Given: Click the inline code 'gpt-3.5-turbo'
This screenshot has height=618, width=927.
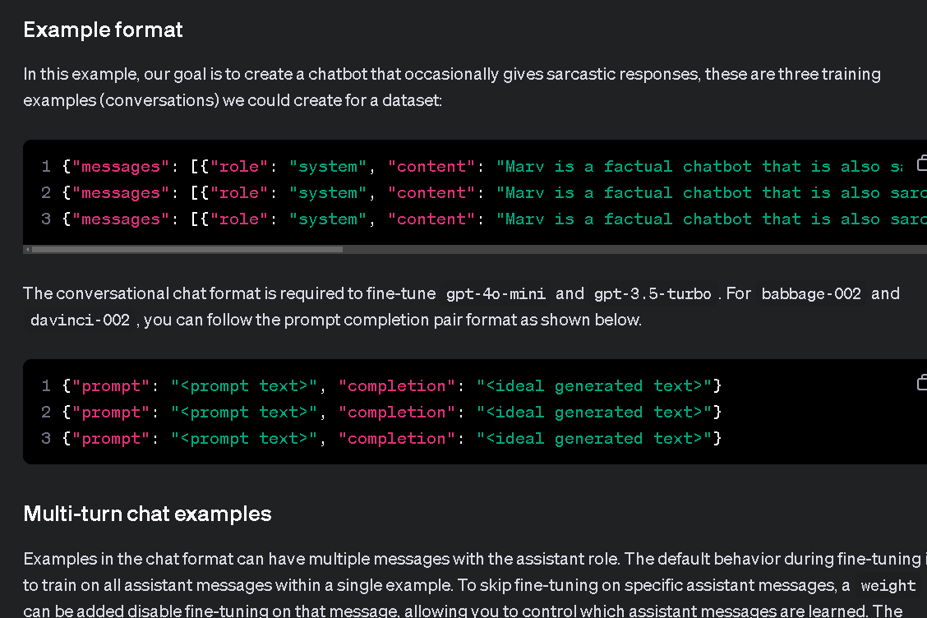Looking at the screenshot, I should click(x=653, y=293).
